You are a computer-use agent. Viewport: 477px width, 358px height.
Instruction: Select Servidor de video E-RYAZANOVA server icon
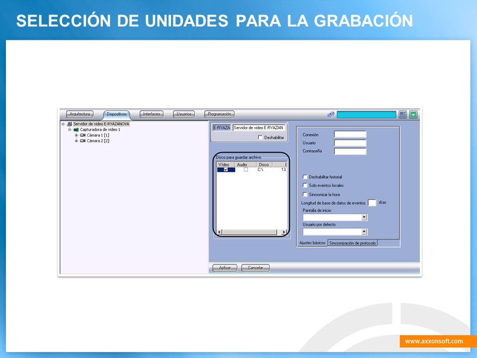[70, 124]
